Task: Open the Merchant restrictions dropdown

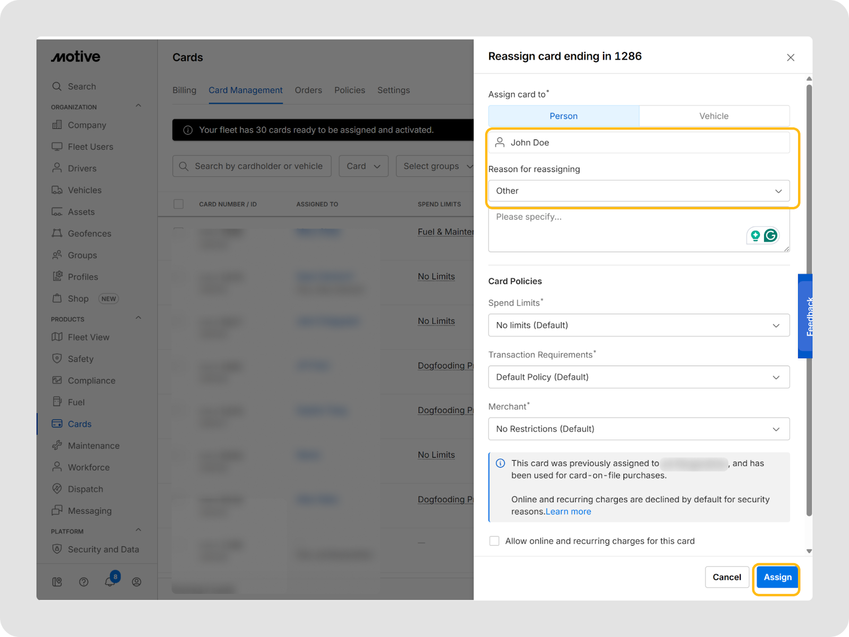Action: (x=638, y=429)
